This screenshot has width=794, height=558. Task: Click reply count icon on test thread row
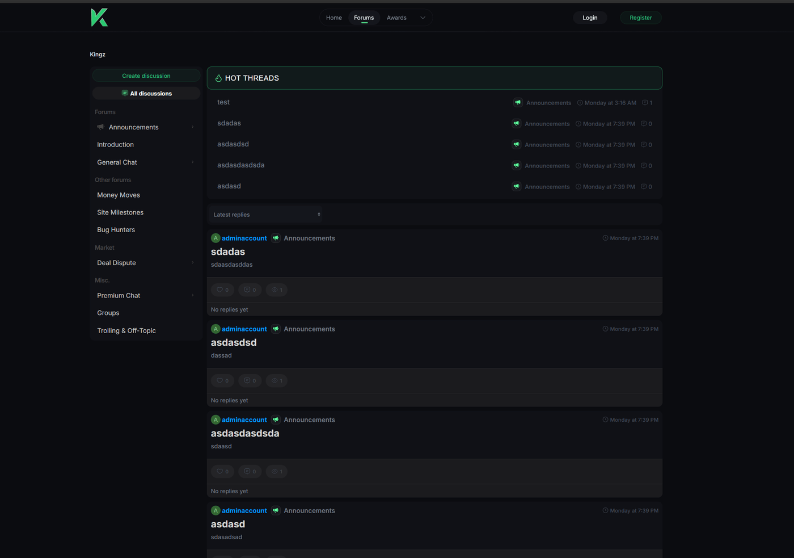645,103
